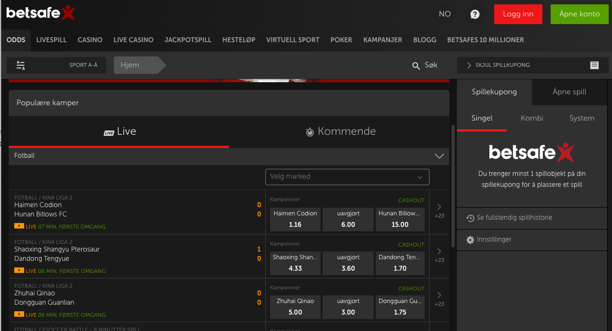Viewport: 612px width, 331px height.
Task: Bet on uavgjort at 3.60
Action: pyautogui.click(x=348, y=263)
